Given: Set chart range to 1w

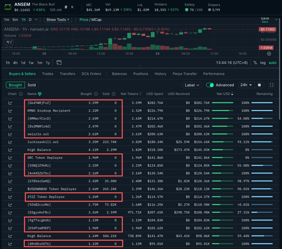Looking at the screenshot, I should coord(31,63).
